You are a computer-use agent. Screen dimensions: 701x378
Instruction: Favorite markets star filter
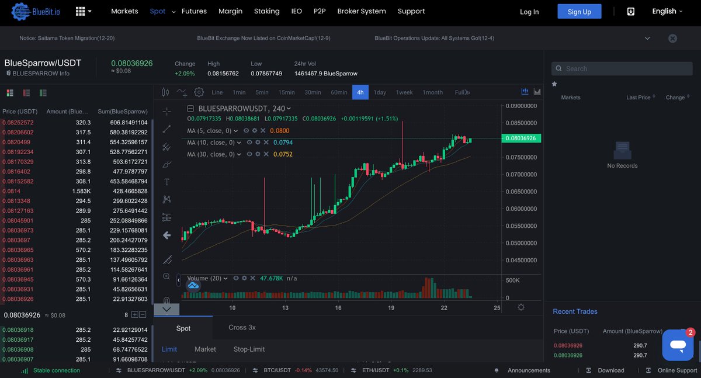pyautogui.click(x=554, y=84)
